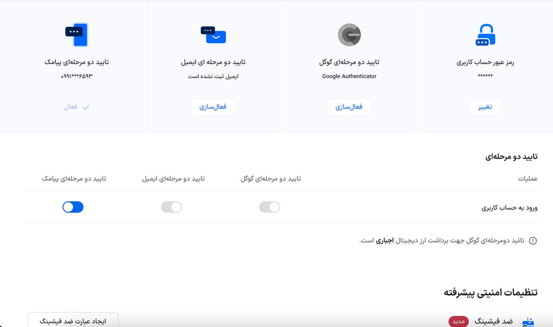Toggle Google two-step verification for account login
This screenshot has width=553, height=327.
[270, 207]
